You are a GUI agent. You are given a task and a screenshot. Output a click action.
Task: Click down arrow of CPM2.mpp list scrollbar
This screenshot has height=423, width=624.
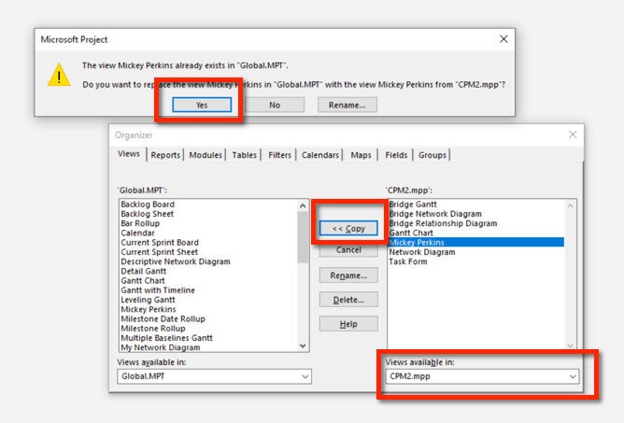click(570, 345)
